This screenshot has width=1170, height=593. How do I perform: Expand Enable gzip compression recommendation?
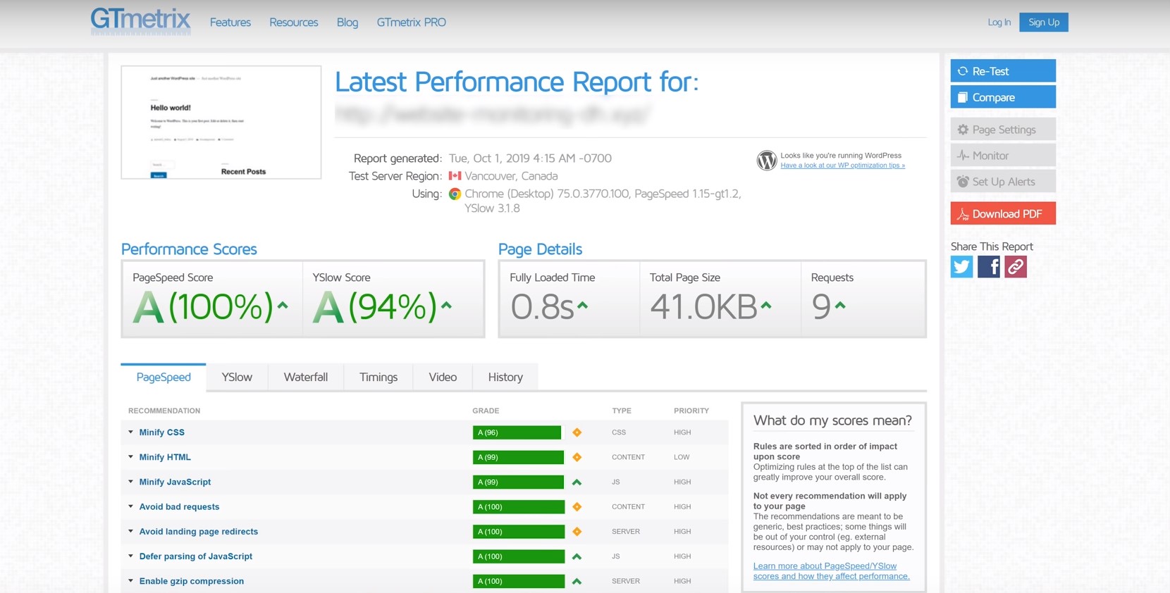tap(191, 581)
